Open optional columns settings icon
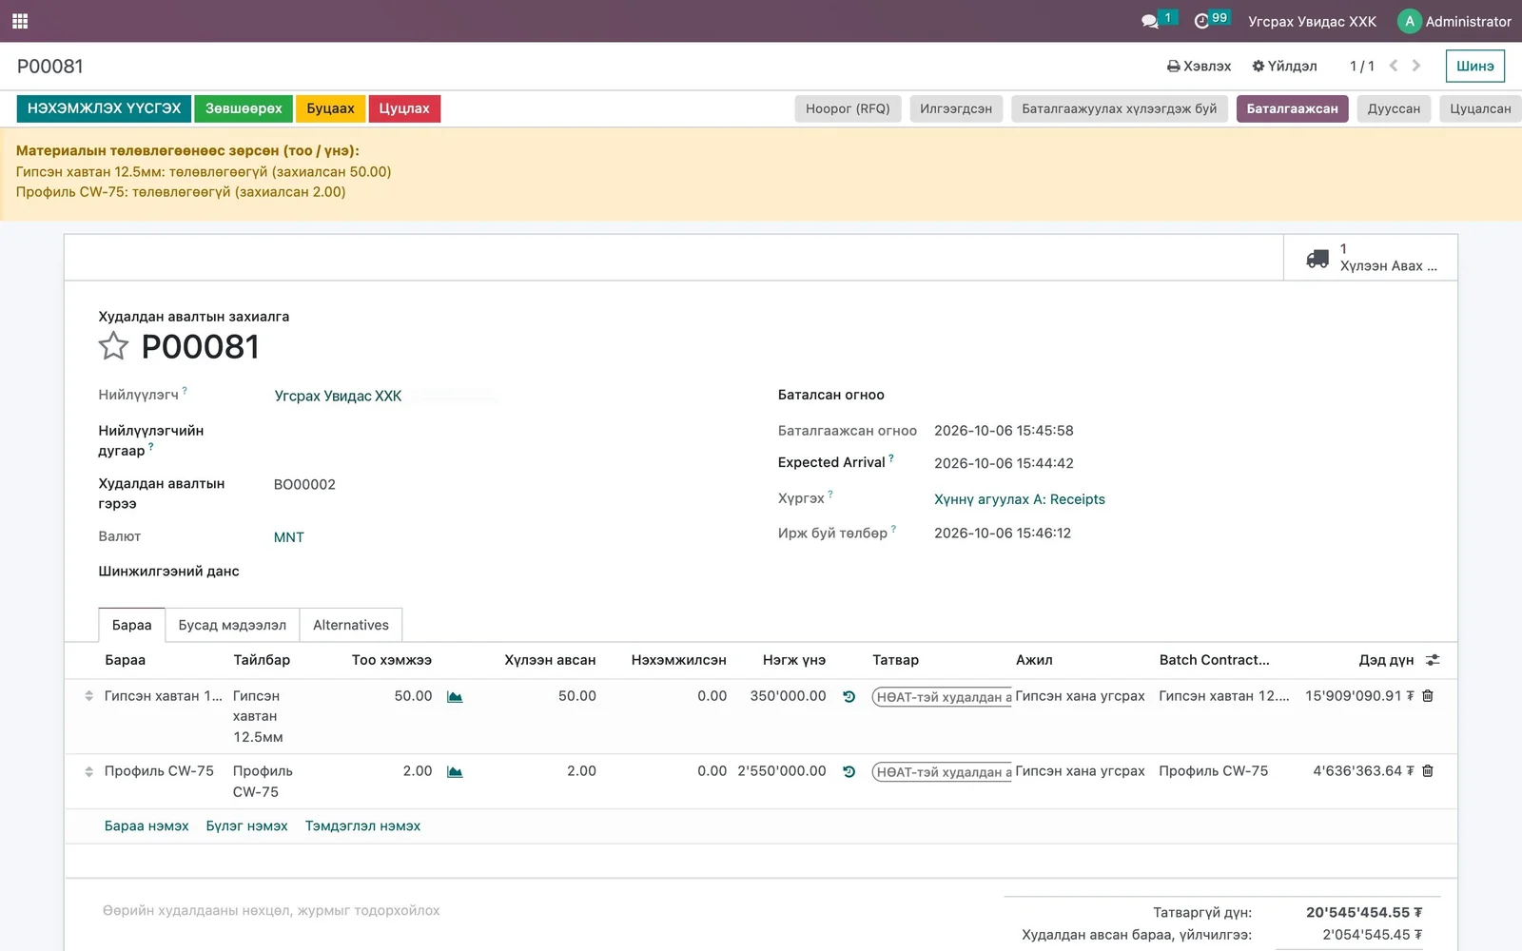 point(1433,660)
